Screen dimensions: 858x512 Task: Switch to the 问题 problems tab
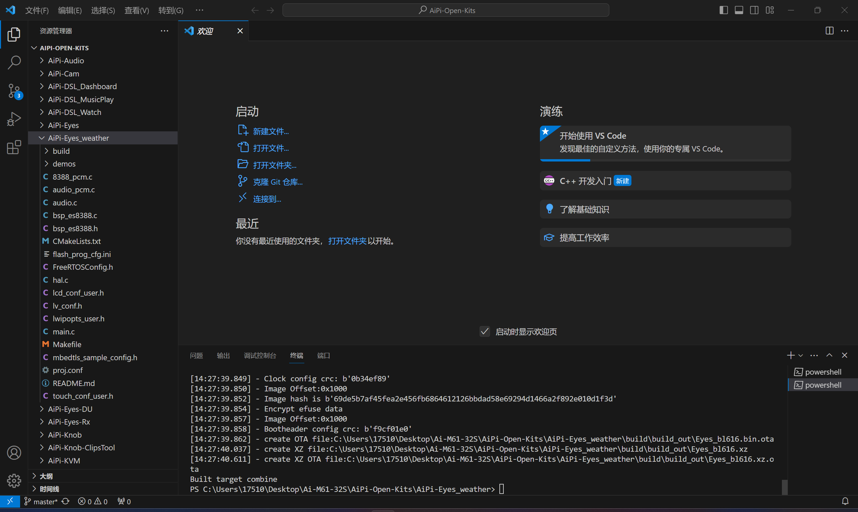pos(196,356)
